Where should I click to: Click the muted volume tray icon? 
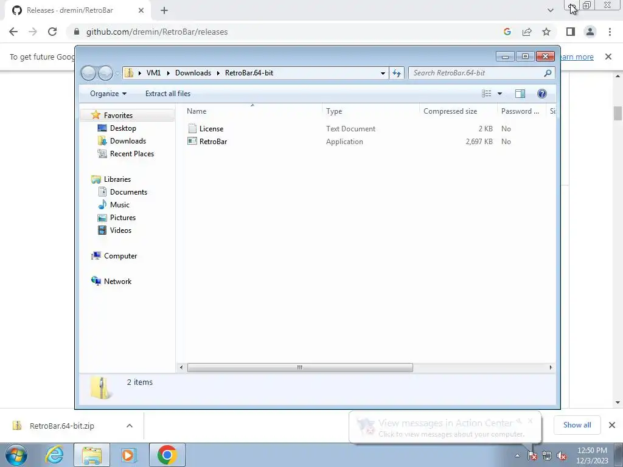tap(562, 456)
